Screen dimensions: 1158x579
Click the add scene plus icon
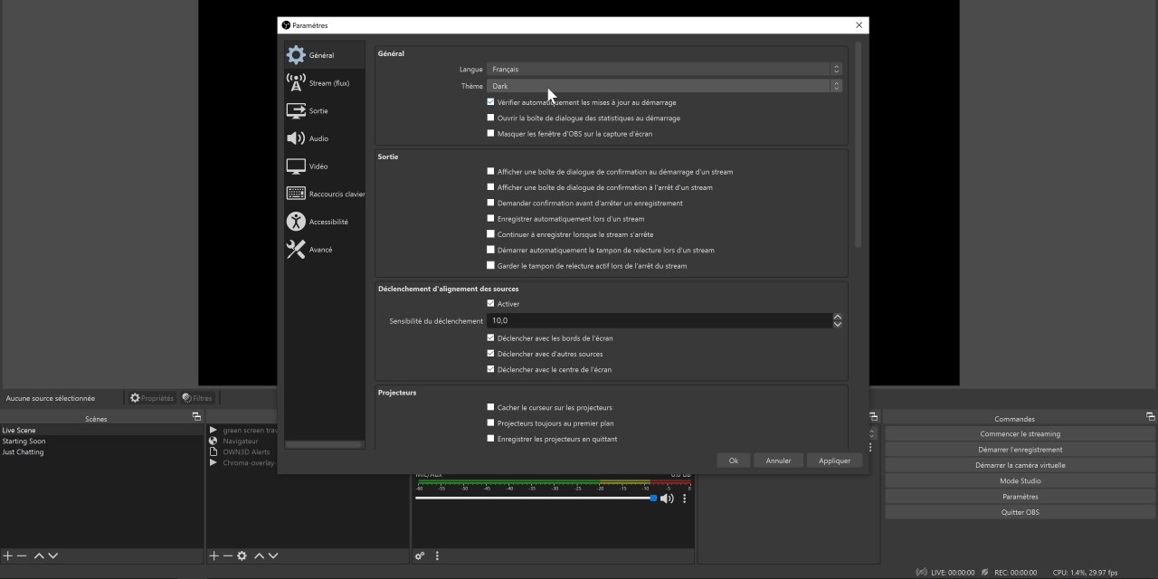(x=8, y=555)
